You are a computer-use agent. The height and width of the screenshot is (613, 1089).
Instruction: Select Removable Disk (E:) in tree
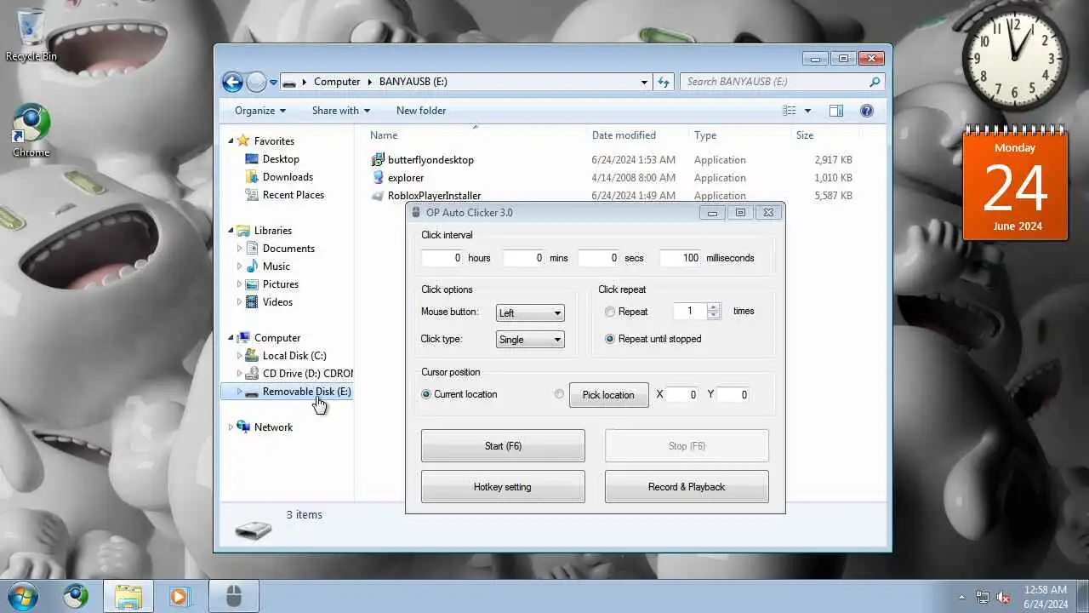click(x=287, y=392)
